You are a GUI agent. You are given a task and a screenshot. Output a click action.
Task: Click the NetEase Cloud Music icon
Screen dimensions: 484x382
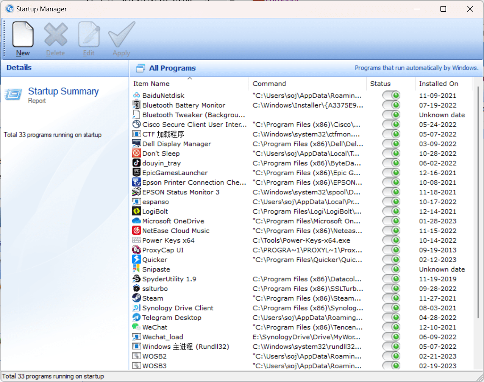tap(136, 231)
